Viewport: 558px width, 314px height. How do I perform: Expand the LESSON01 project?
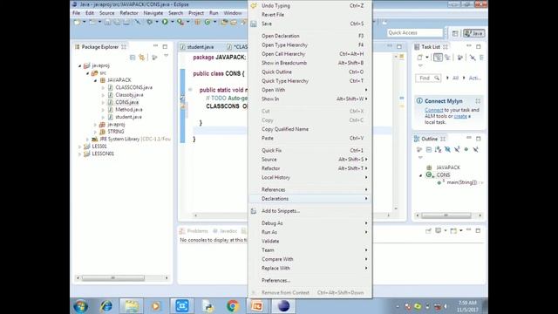(79, 154)
